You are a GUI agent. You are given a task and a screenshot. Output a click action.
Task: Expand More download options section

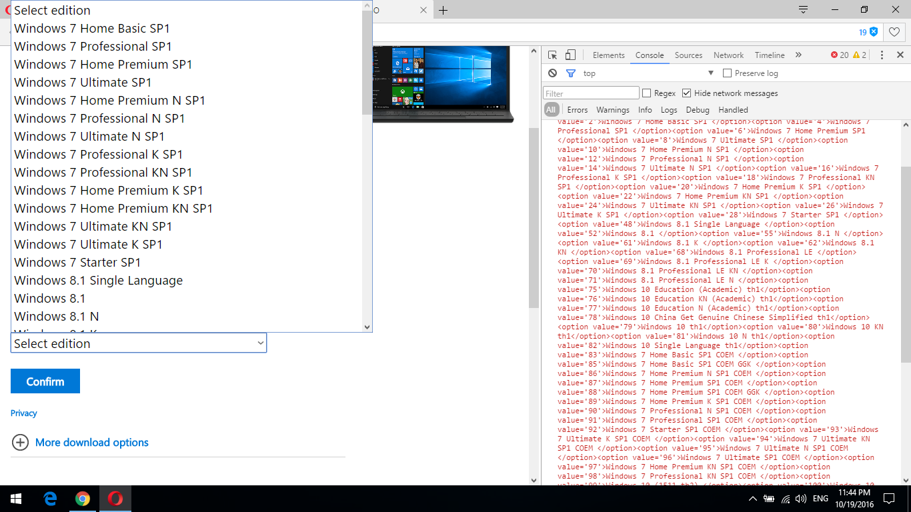(x=91, y=443)
